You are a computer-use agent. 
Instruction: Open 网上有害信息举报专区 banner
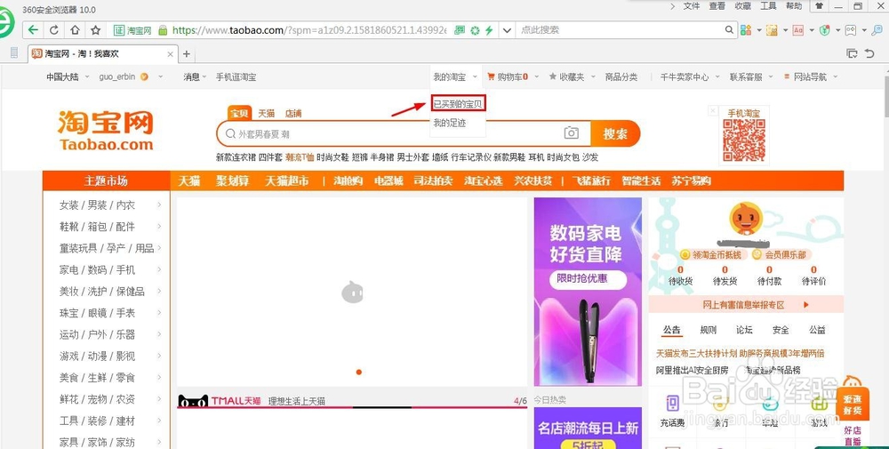(x=746, y=305)
